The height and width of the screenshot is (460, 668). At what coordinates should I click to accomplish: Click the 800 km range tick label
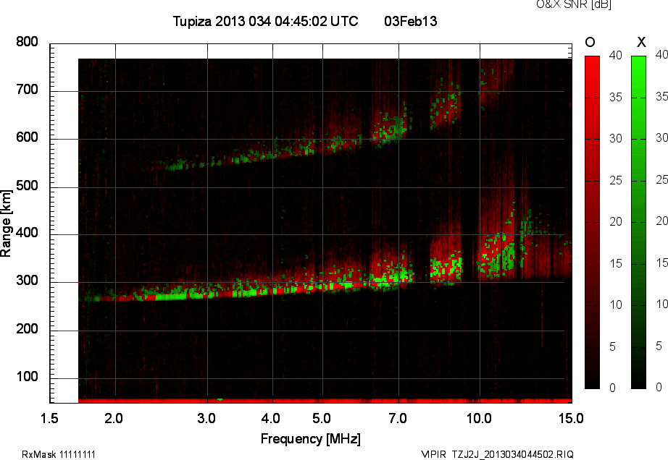[x=28, y=42]
